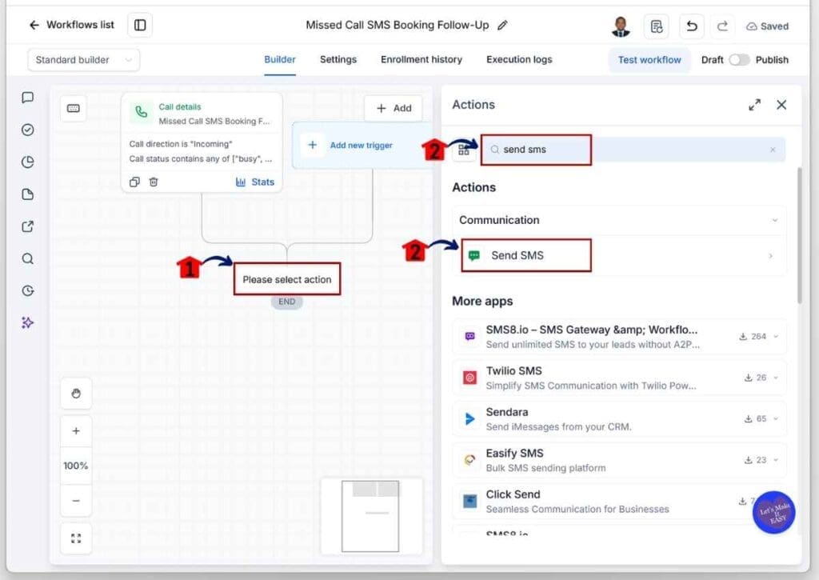Expand the Actions panel to fullscreen

tap(754, 105)
